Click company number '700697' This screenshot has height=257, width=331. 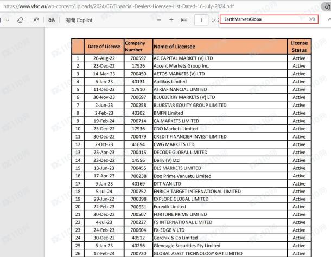click(138, 97)
